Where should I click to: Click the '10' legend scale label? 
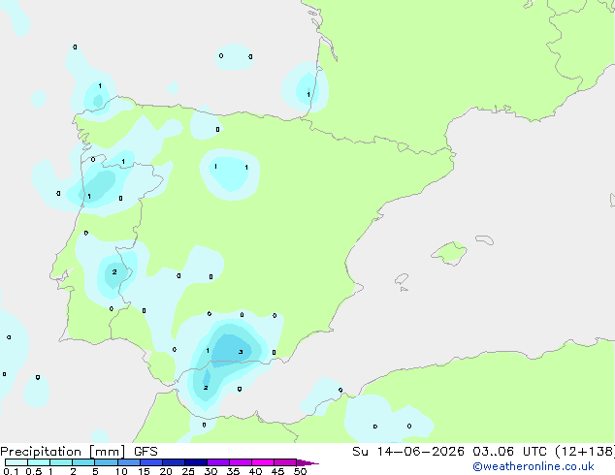[x=121, y=471]
